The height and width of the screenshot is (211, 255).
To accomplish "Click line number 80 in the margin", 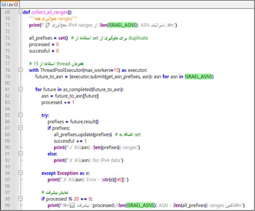I will pos(7,83).
